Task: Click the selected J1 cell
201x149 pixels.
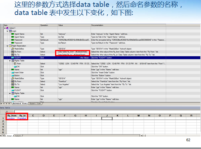Action: pyautogui.click(x=107, y=118)
